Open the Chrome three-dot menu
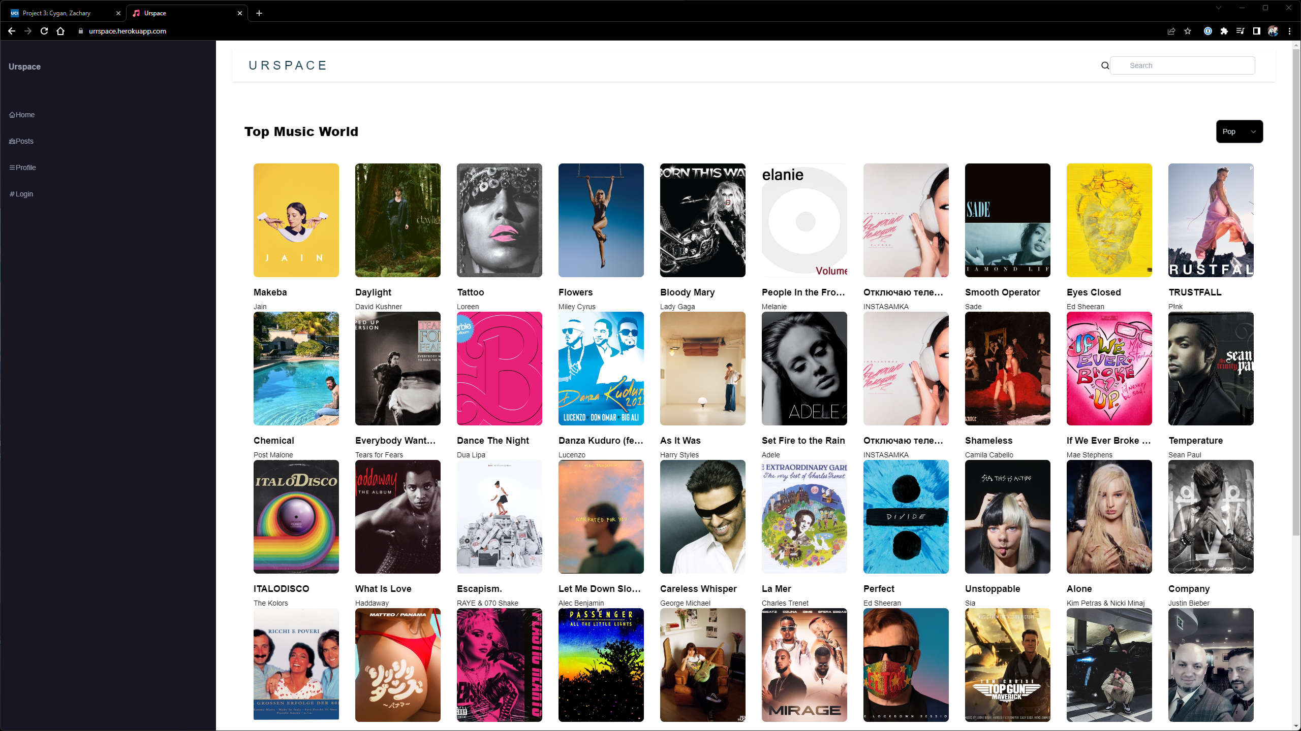 tap(1289, 31)
